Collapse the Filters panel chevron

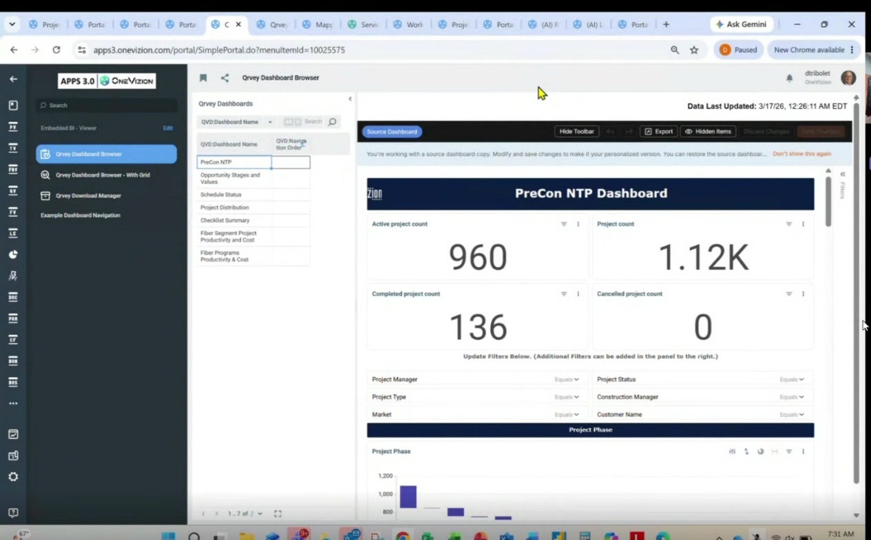[x=842, y=175]
